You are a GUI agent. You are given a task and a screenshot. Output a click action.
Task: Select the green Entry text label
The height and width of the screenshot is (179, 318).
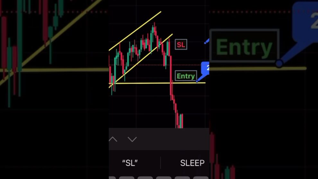[186, 76]
